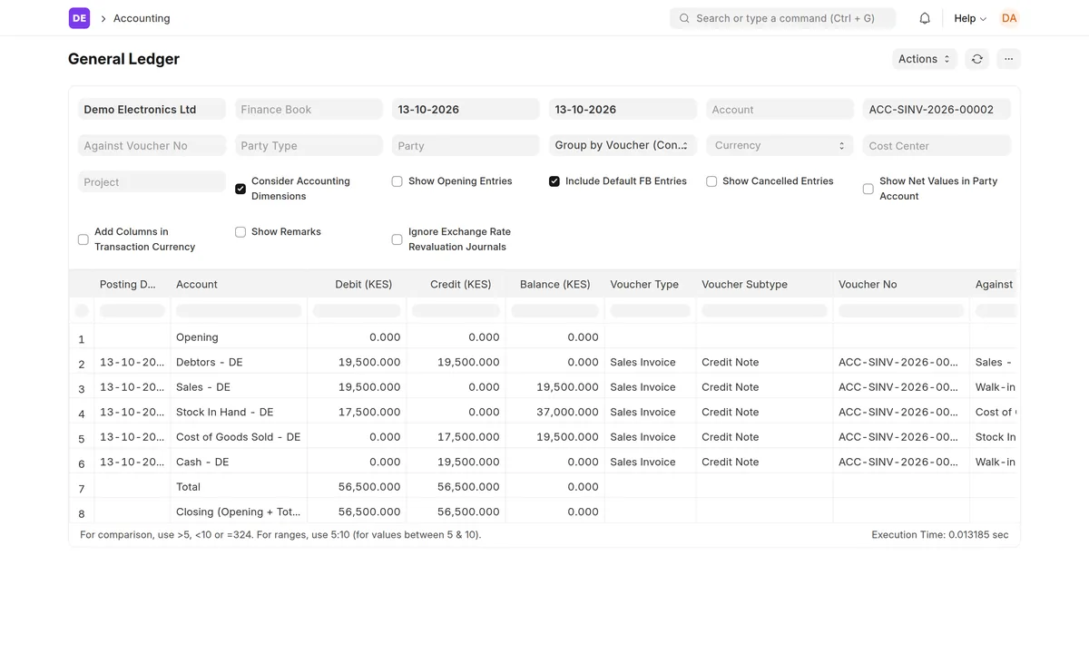Open the Currency select dropdown

tap(780, 145)
